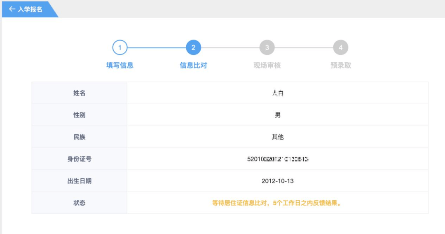Click the 姓名 row label
445x234 pixels.
click(x=79, y=93)
